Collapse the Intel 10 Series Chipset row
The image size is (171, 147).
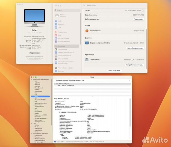55,84
